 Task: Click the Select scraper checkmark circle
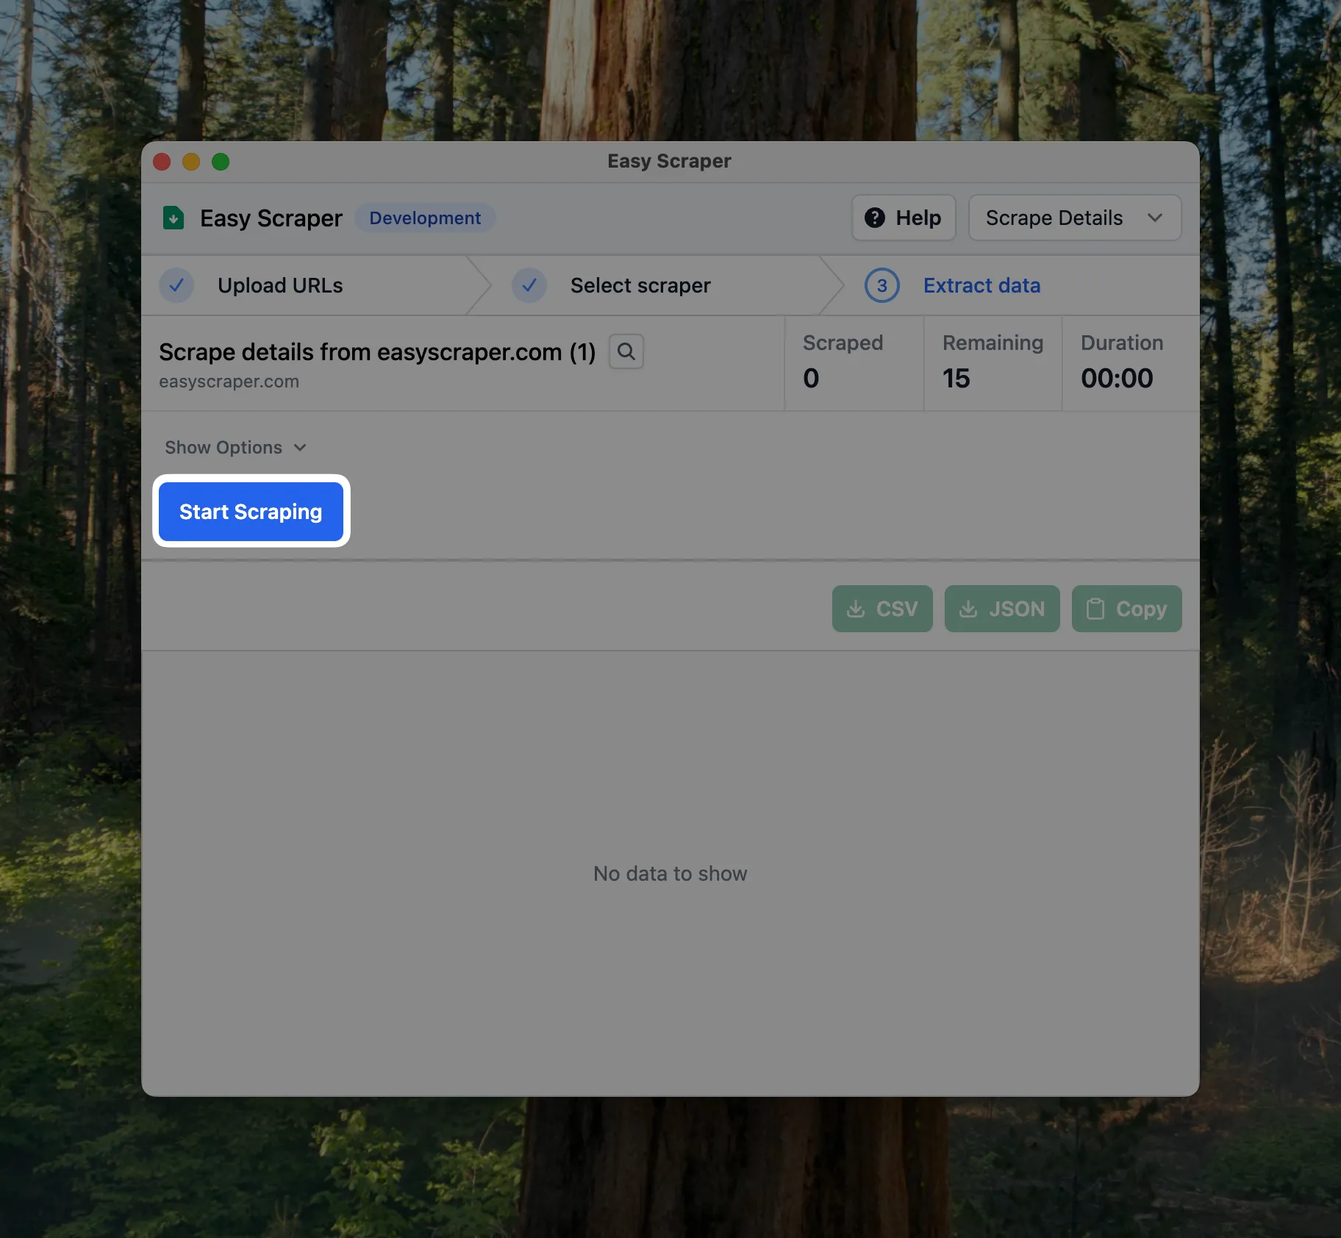(529, 285)
